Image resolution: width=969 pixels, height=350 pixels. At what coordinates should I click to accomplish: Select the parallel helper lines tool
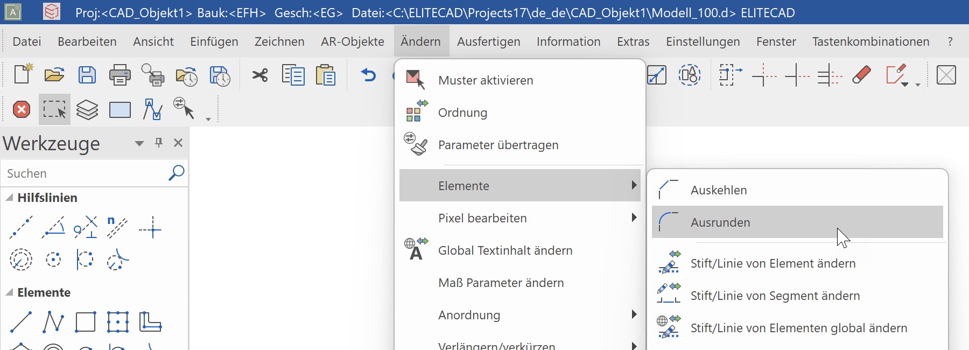pos(117,227)
